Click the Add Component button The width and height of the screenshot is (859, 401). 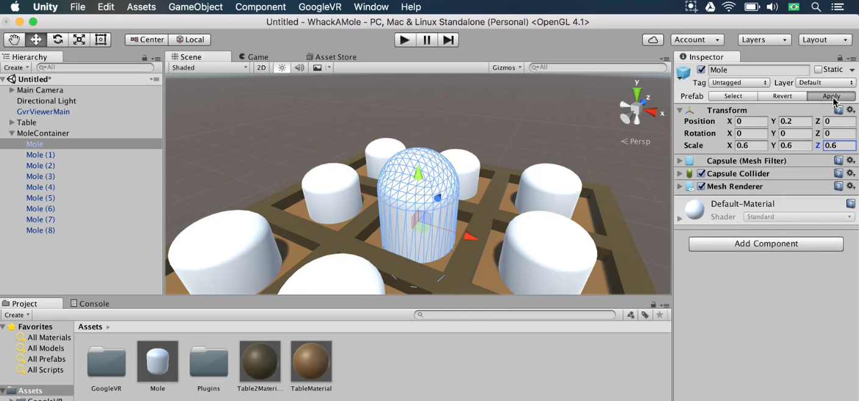coord(766,244)
